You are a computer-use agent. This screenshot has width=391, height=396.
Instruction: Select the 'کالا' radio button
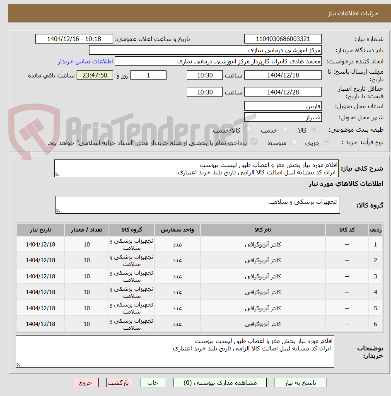(x=314, y=129)
